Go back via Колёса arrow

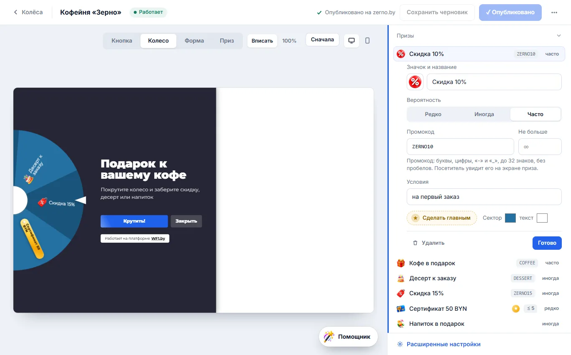(x=28, y=12)
